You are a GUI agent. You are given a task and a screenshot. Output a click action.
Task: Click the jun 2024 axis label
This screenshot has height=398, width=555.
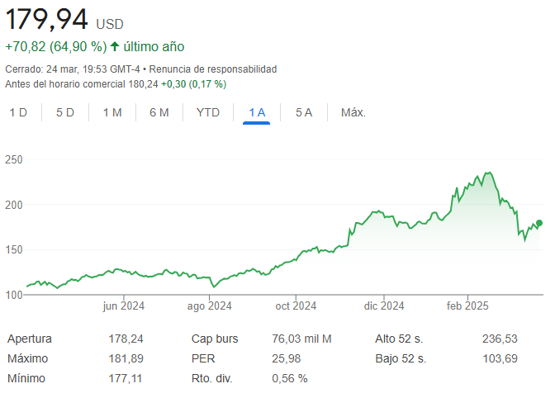(124, 306)
